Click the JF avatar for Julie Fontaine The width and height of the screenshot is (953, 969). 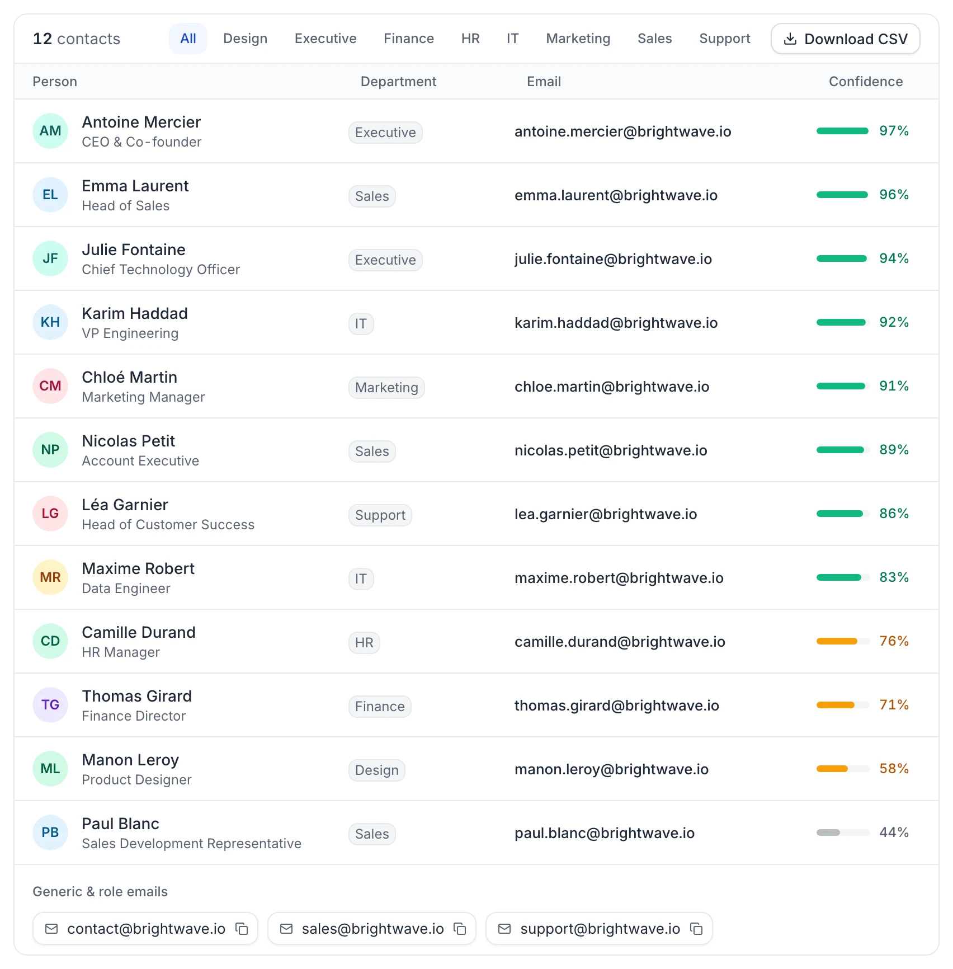pyautogui.click(x=50, y=258)
